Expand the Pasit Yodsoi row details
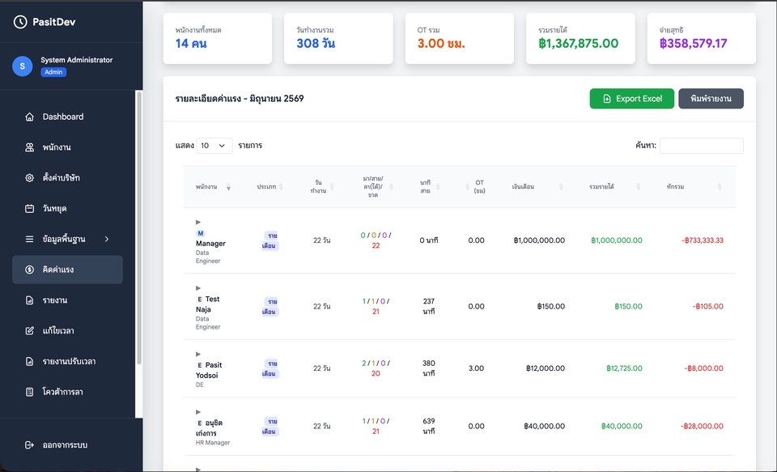The height and width of the screenshot is (472, 777). click(198, 354)
